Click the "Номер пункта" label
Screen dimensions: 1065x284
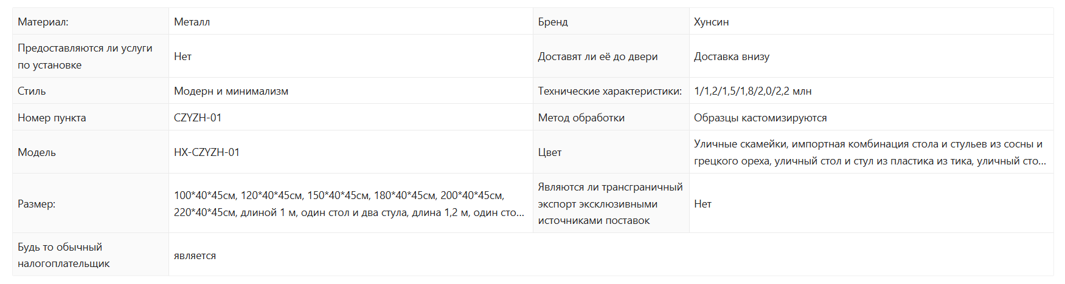tap(52, 118)
